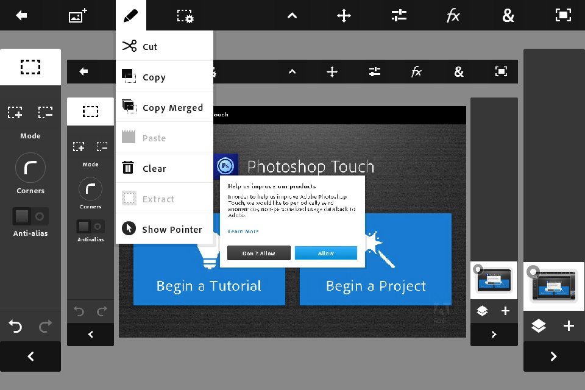Screen dimensions: 585x390
Task: Undo in the inner left panel
Action: click(x=79, y=311)
